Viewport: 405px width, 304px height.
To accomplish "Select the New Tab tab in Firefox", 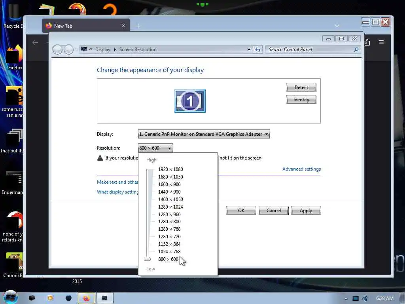I will pos(86,26).
